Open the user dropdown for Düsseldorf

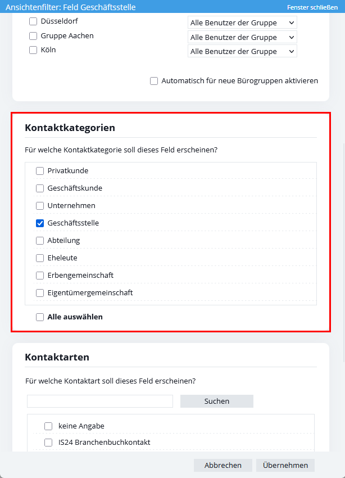pyautogui.click(x=242, y=22)
